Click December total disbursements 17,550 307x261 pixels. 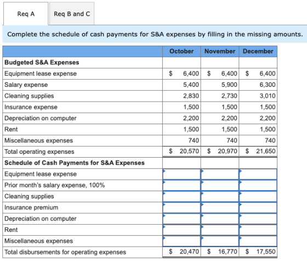(266, 252)
